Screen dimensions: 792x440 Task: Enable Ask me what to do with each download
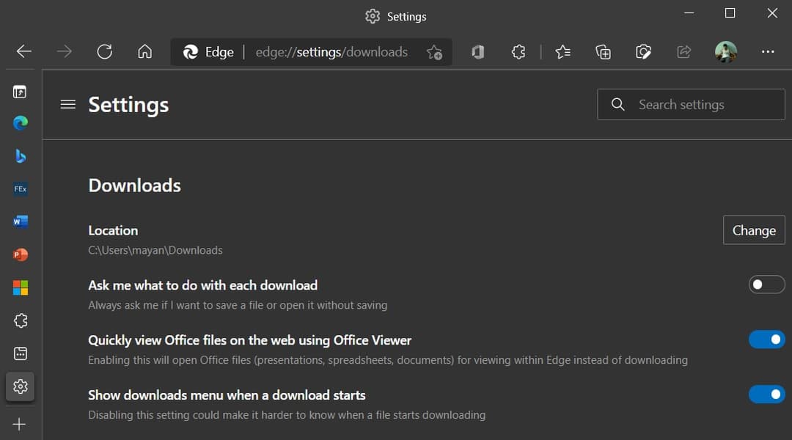766,285
